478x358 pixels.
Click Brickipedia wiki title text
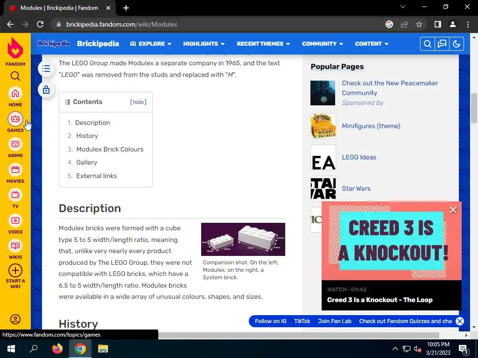(x=98, y=43)
